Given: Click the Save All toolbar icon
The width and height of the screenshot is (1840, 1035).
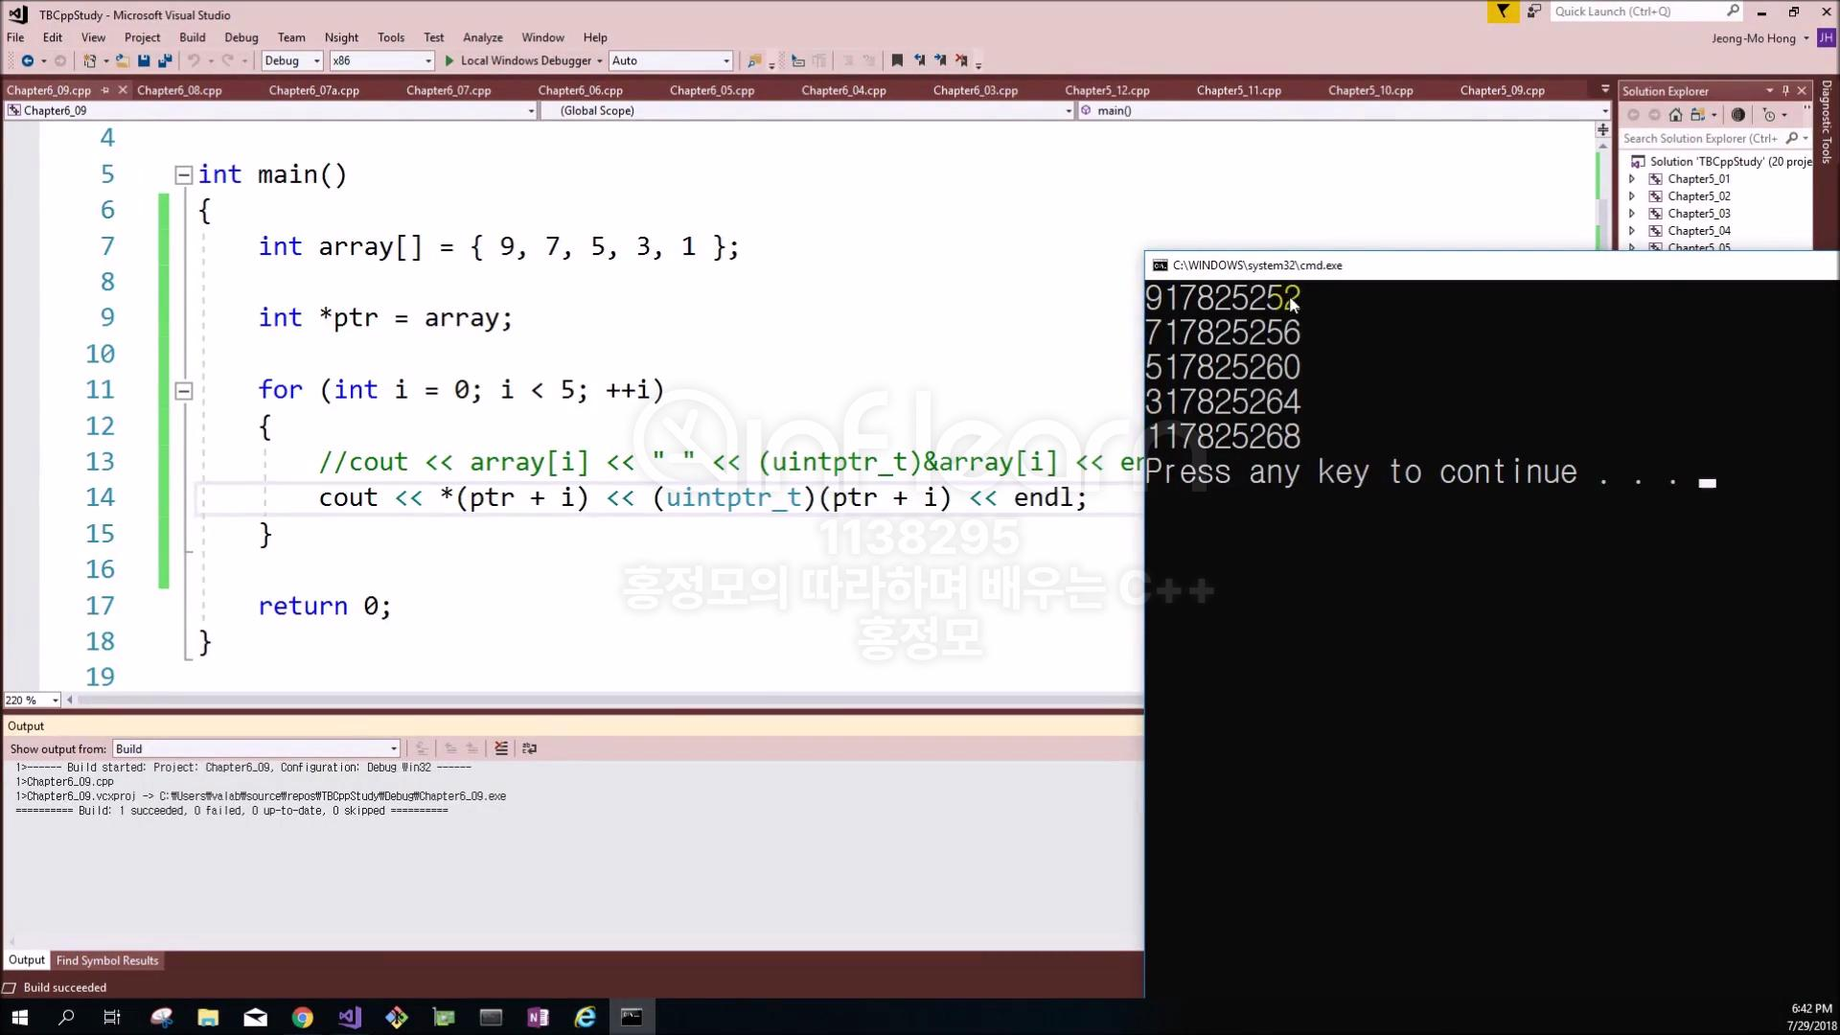Looking at the screenshot, I should tap(165, 60).
